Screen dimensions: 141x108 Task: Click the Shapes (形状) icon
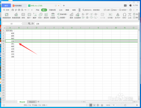pos(41,16)
